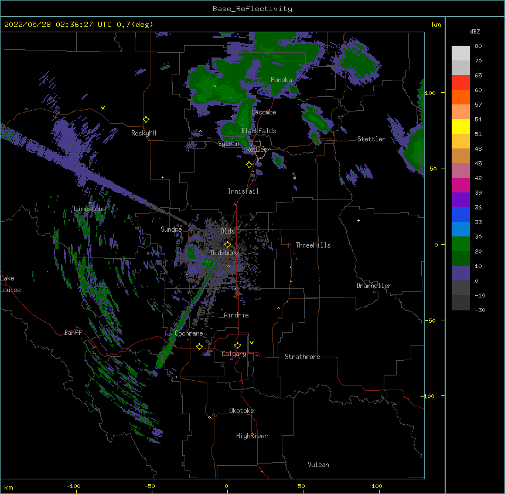Click the Innisfail city label
Viewport: 505px width, 494px height.
[243, 191]
